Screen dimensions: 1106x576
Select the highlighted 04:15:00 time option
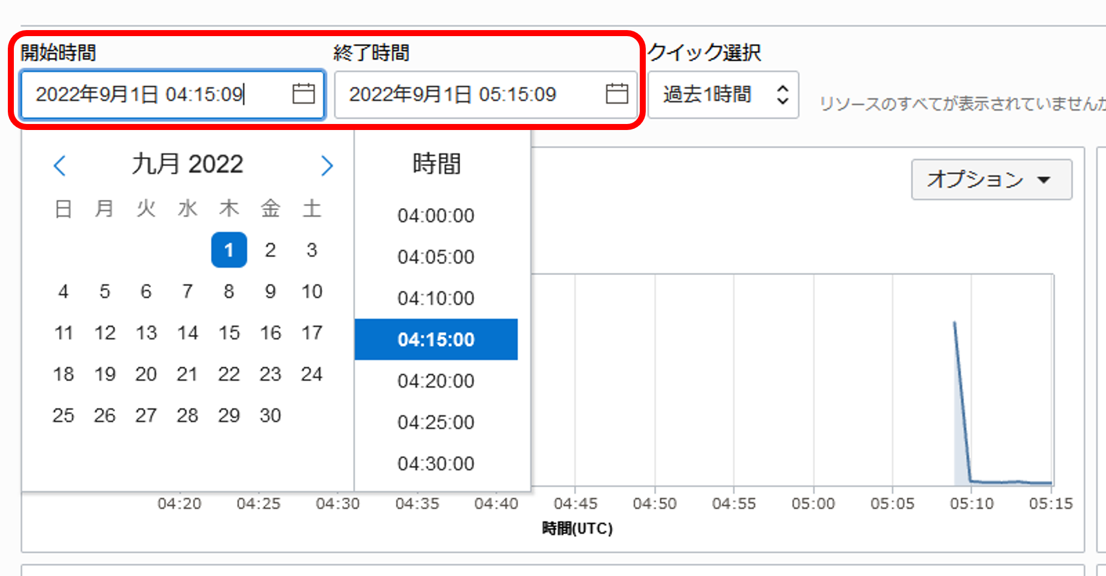click(x=436, y=339)
